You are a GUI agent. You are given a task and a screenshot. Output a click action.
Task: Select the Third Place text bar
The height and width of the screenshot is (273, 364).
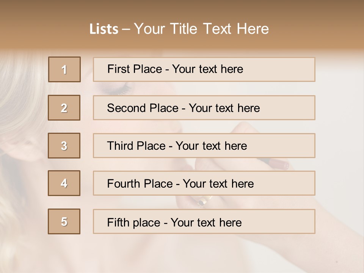tap(204, 146)
